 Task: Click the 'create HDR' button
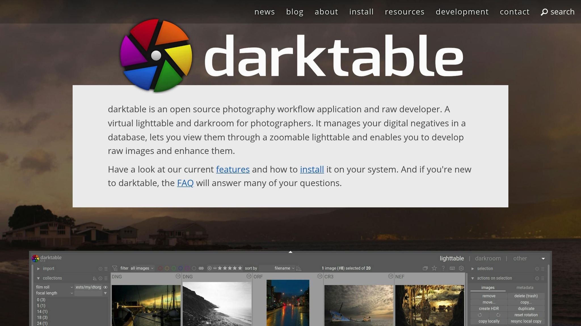(x=489, y=308)
